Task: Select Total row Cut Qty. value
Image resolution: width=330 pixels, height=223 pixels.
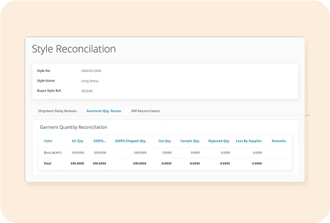Action: pos(167,164)
